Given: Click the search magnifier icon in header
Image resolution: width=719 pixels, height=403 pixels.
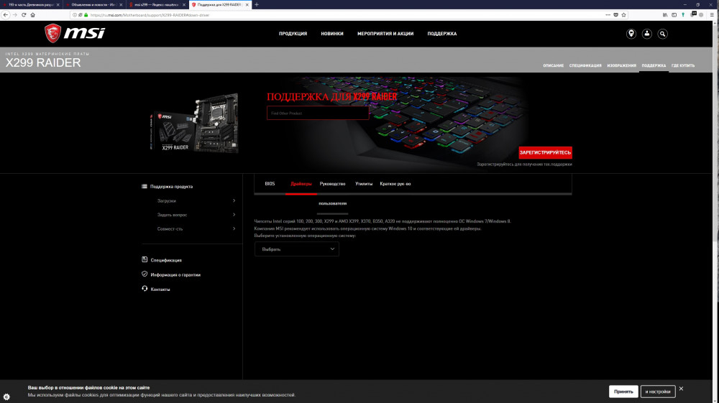Looking at the screenshot, I should [663, 34].
